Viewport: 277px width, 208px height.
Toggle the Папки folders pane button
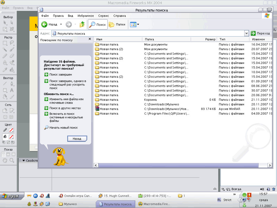(117, 24)
